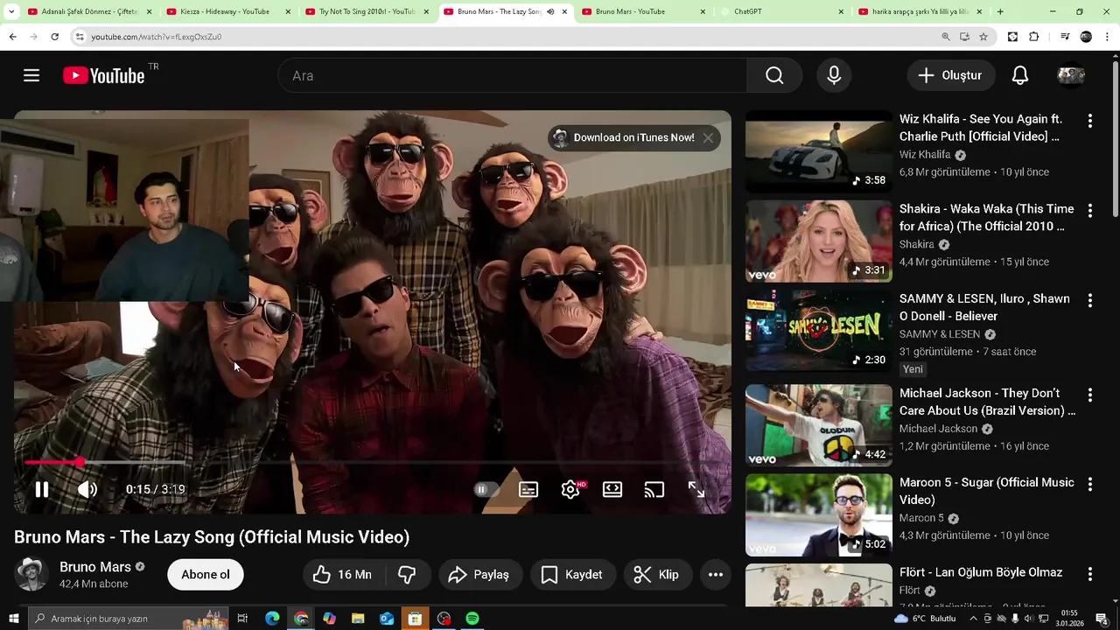Open more actions ellipsis under video
Screen dimensions: 1120x630
point(716,574)
